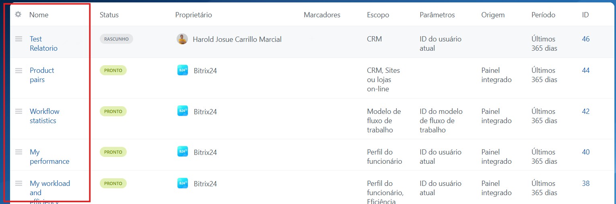
Task: Open the My performance report
Action: pos(49,157)
